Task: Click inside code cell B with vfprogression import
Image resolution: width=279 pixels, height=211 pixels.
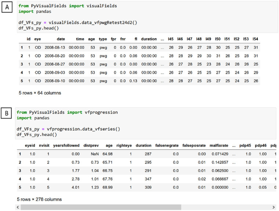Action: (145, 123)
